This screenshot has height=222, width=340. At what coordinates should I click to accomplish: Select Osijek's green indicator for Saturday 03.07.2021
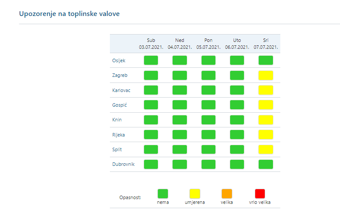tap(151, 60)
